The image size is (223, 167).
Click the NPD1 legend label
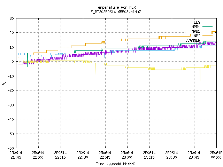click(196, 27)
